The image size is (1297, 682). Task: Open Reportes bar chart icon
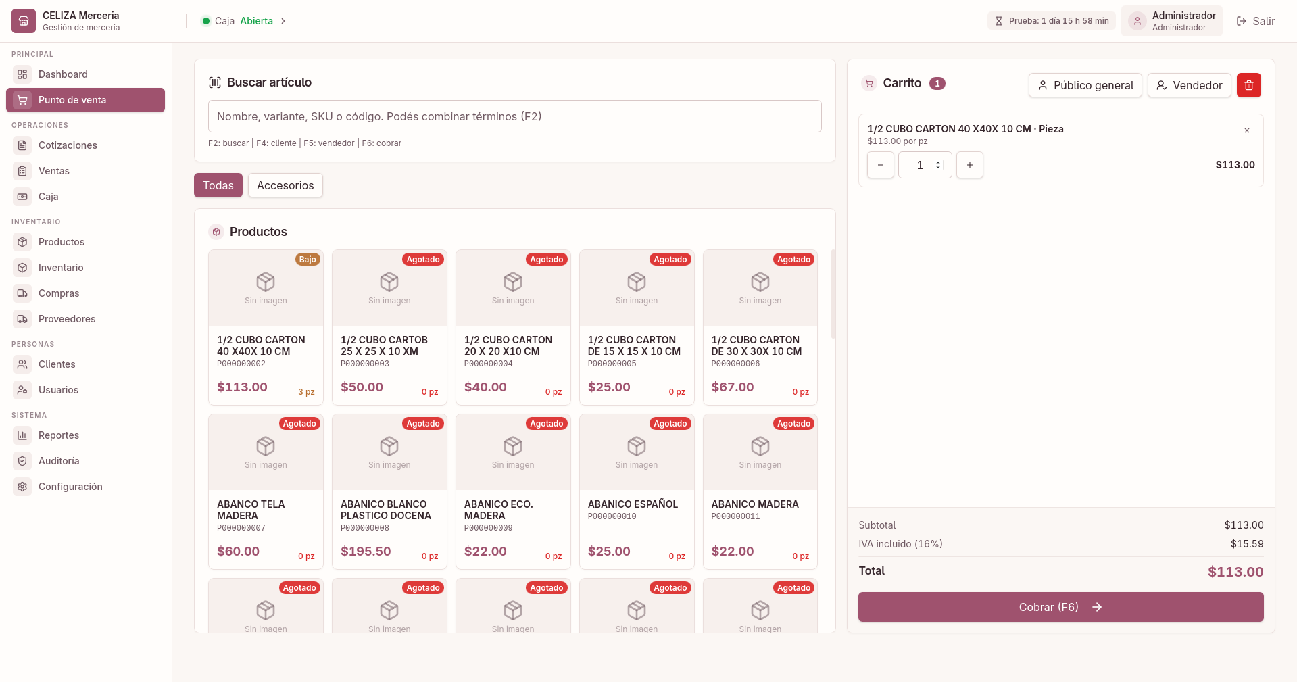(22, 435)
